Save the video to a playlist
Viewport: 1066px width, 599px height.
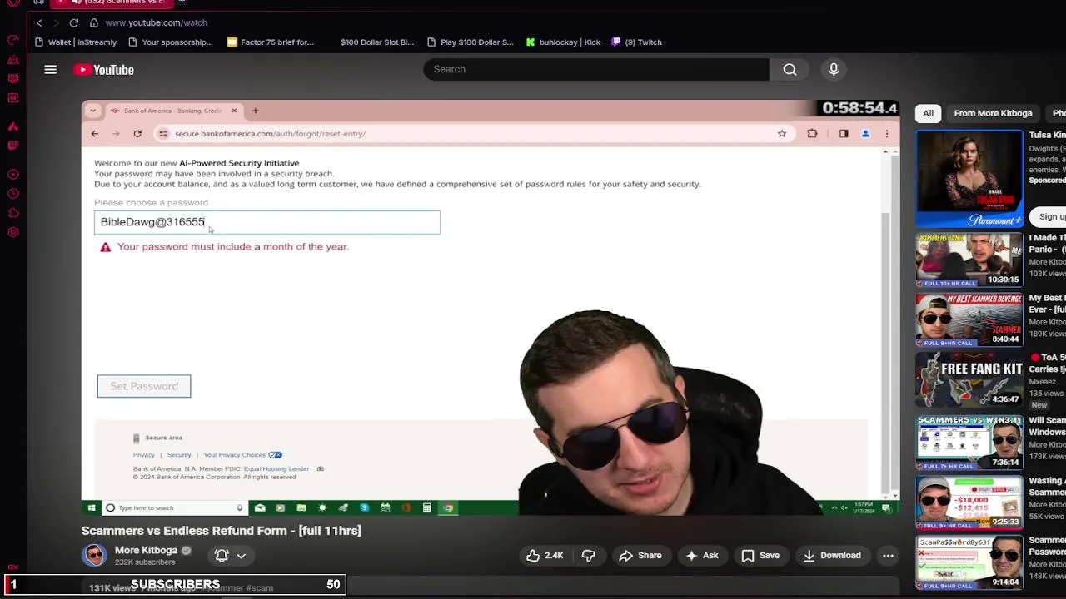(x=760, y=555)
